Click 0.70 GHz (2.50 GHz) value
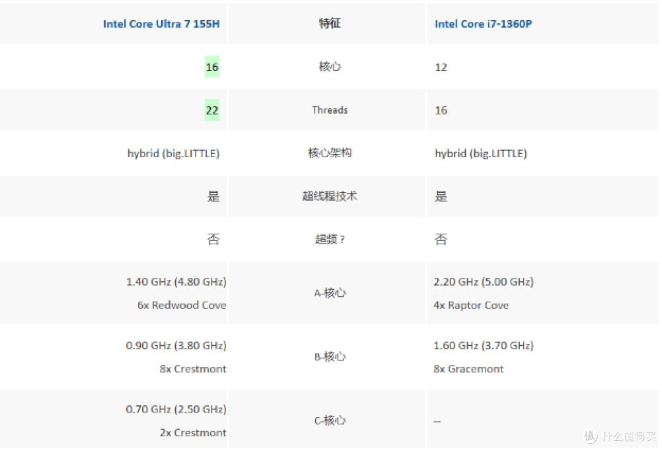662x450 pixels. [176, 410]
